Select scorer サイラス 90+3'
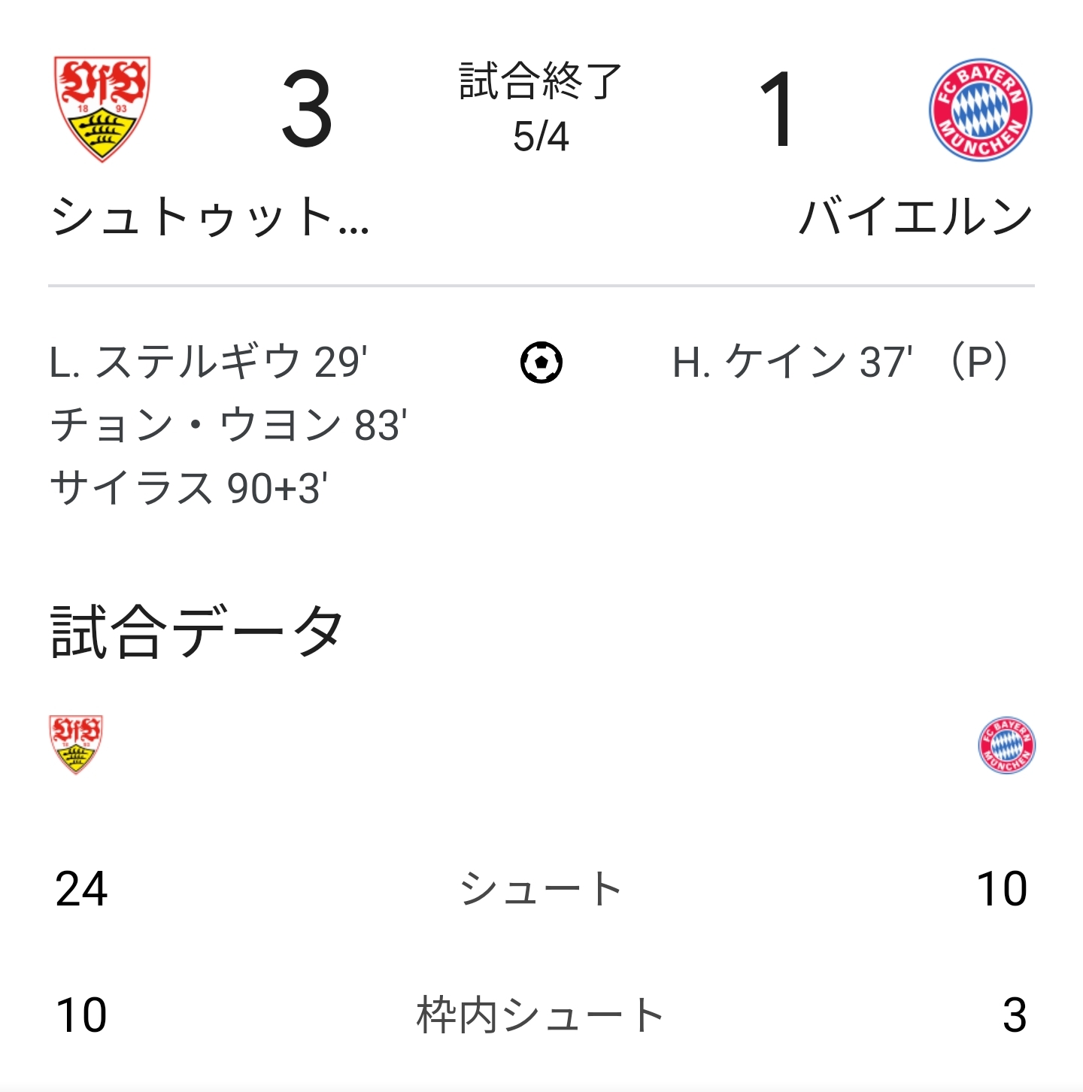Screen dimensions: 1083x1092 (189, 488)
